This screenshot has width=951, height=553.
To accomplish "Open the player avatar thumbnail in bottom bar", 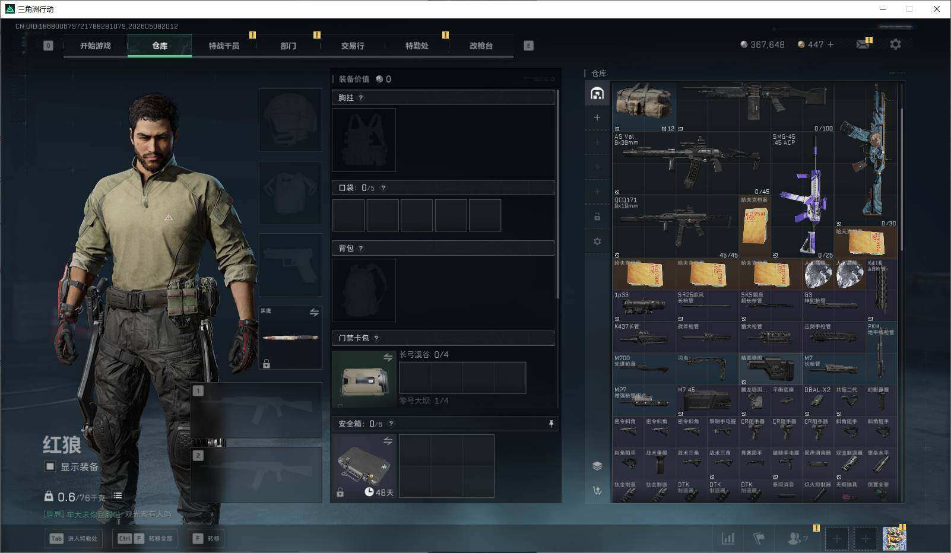I will (894, 538).
